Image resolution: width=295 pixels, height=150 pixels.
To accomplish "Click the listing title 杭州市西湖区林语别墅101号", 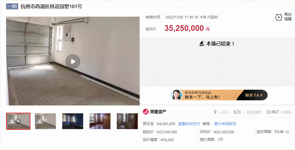I will [x=51, y=6].
